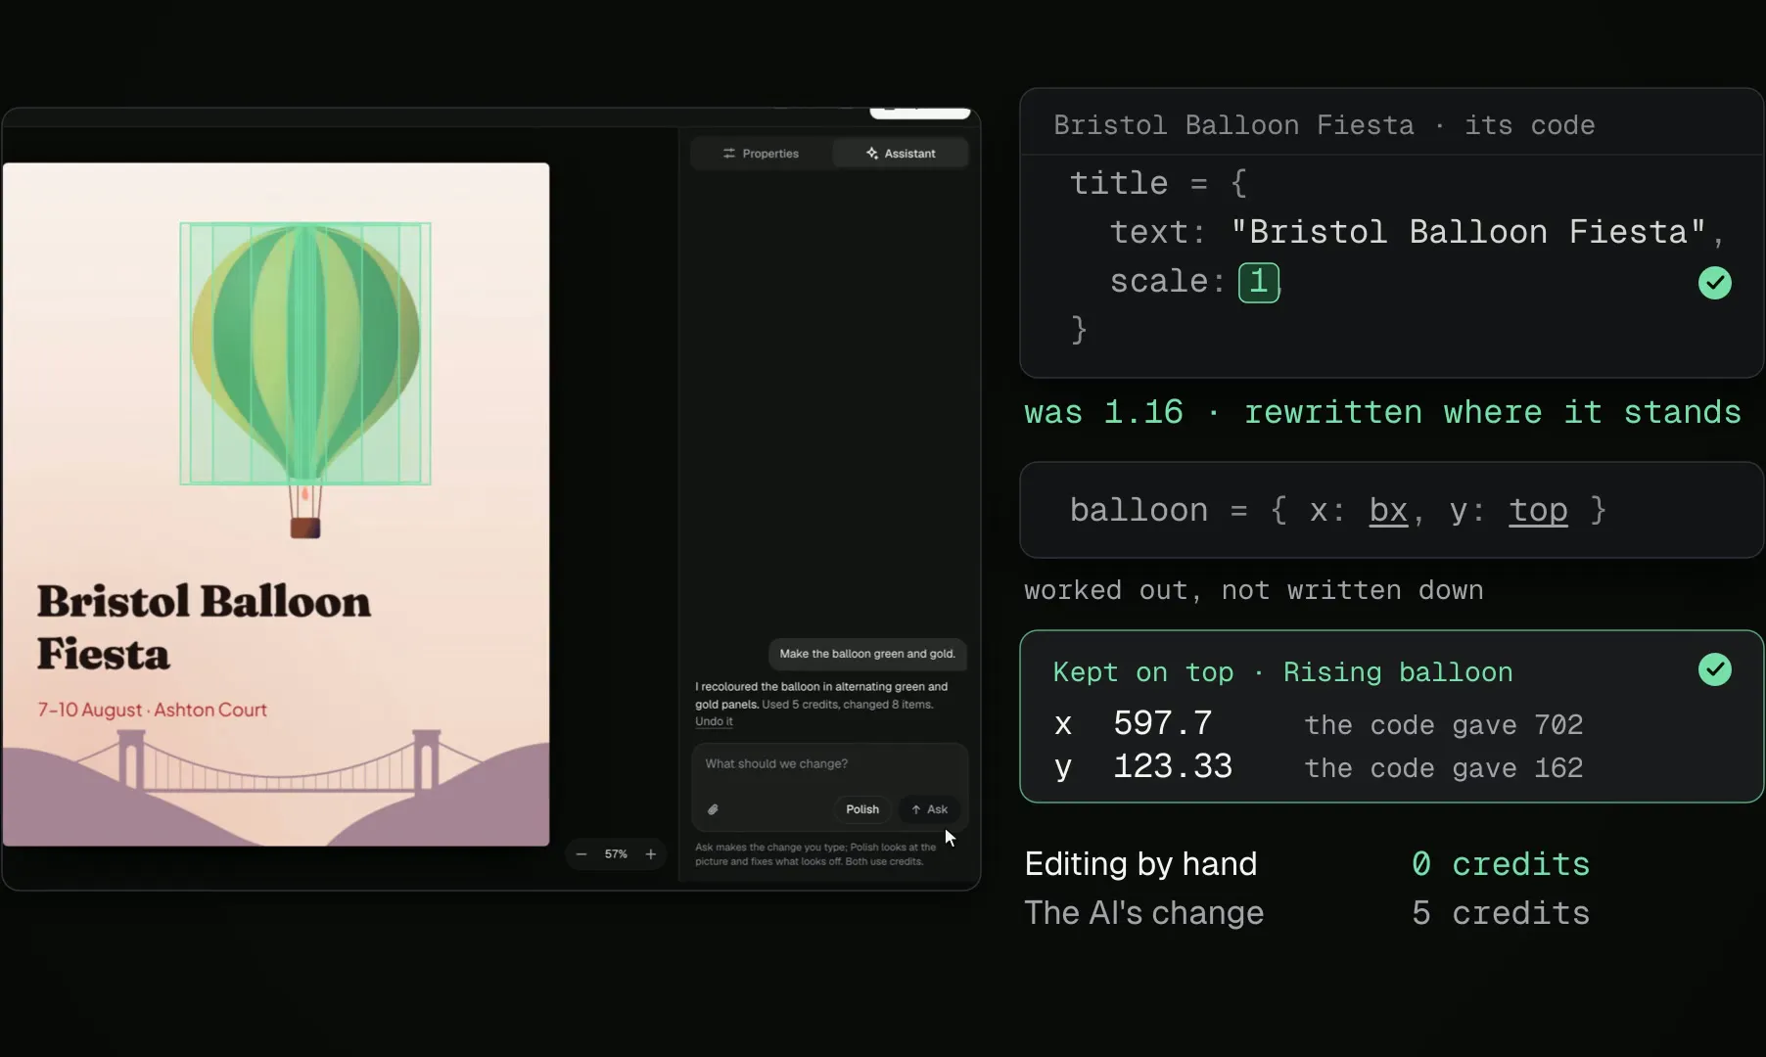This screenshot has width=1766, height=1057.
Task: Select '7–10 August · Ashton Court' text
Action: click(x=152, y=710)
